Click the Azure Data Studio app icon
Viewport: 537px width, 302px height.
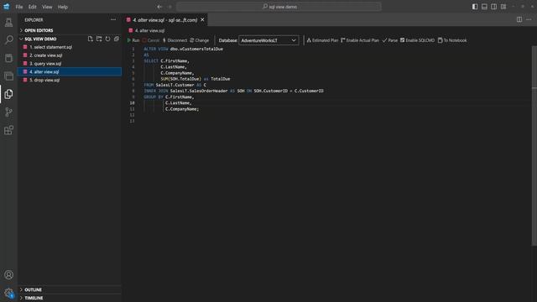(7, 7)
